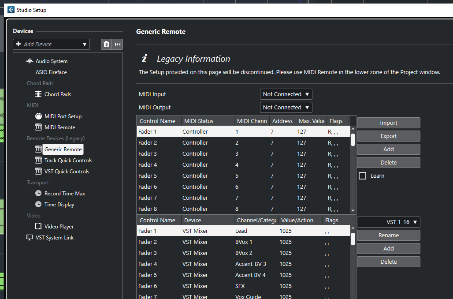Select Chord Pads device entry

click(57, 94)
